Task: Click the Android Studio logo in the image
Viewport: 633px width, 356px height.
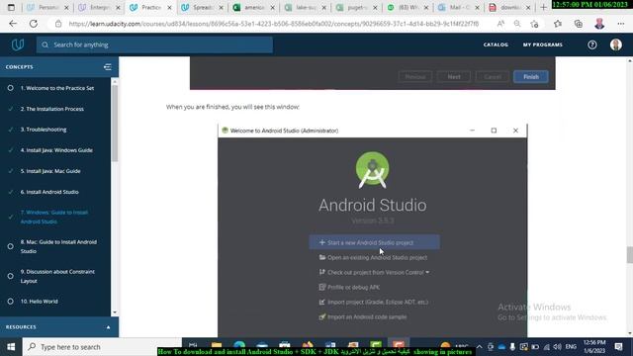Action: [372, 170]
